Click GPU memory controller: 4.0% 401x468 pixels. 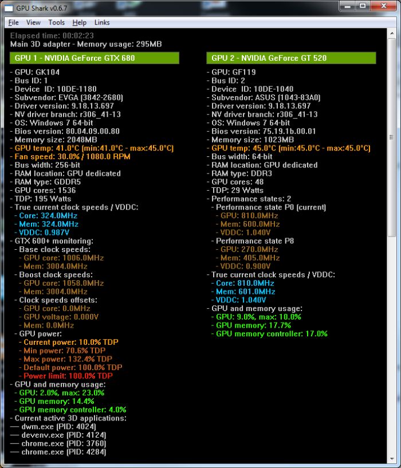(70, 410)
